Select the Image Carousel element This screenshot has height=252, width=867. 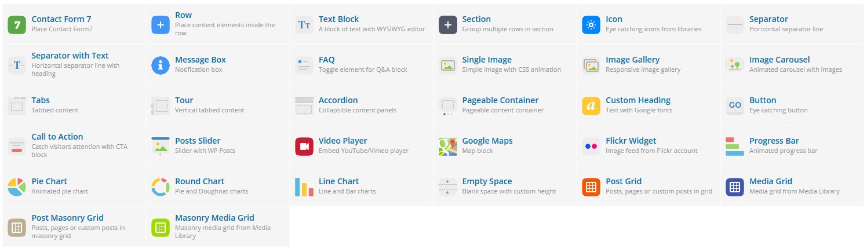[x=792, y=65]
